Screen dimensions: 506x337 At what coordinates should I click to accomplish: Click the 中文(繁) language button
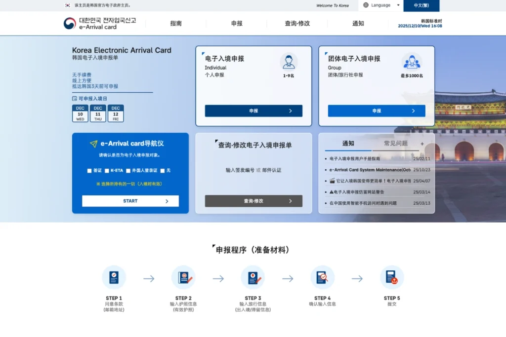coord(421,6)
